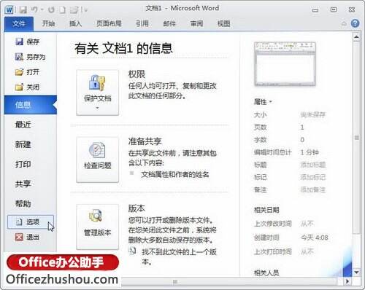
Task: Open the 打印 section
Action: coord(23,164)
